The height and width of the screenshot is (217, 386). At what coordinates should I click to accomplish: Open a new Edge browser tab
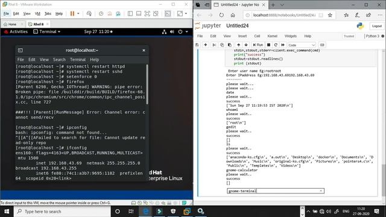pos(273,5)
